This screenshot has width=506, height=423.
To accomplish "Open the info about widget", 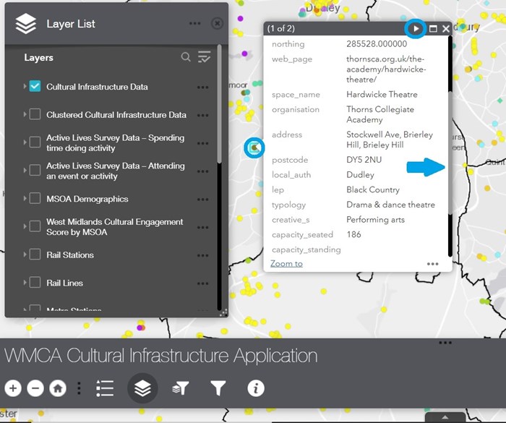I will 255,388.
